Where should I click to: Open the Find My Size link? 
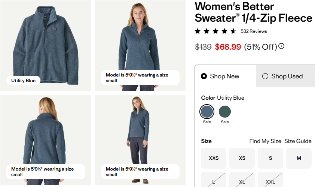265,141
